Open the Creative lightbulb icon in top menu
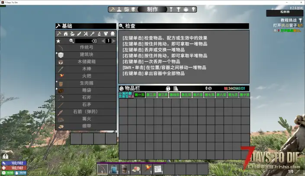This screenshot has width=305, height=176. 193,9
